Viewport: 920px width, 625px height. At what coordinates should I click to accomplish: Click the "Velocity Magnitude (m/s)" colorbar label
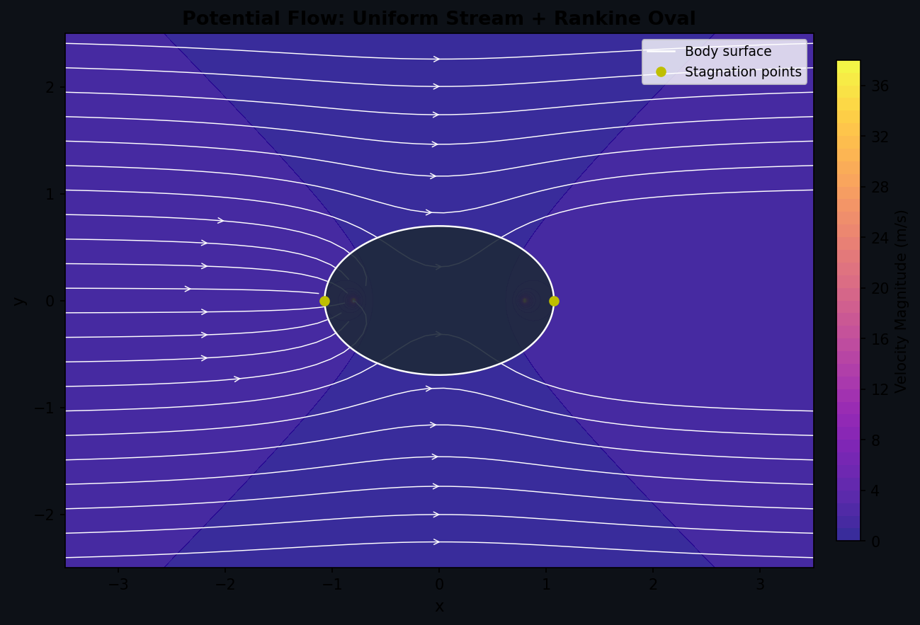[x=901, y=301]
